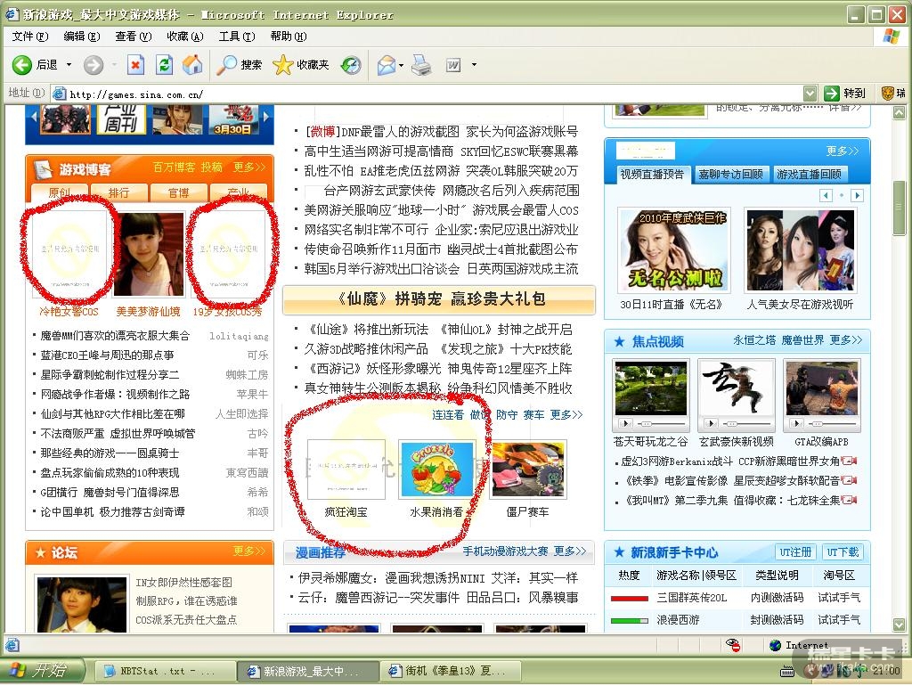Expand toolbar options arrow after Word icon
Viewport: 912px width, 686px height.
pos(474,64)
